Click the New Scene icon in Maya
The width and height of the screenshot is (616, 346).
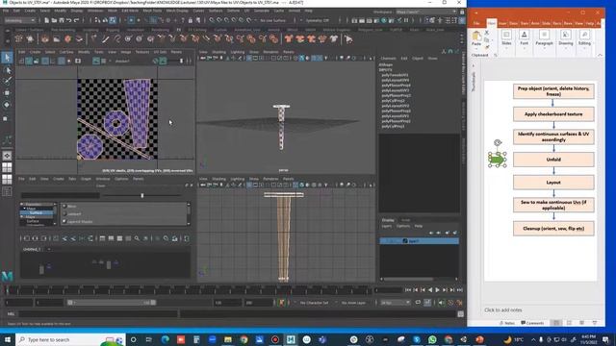click(x=46, y=20)
